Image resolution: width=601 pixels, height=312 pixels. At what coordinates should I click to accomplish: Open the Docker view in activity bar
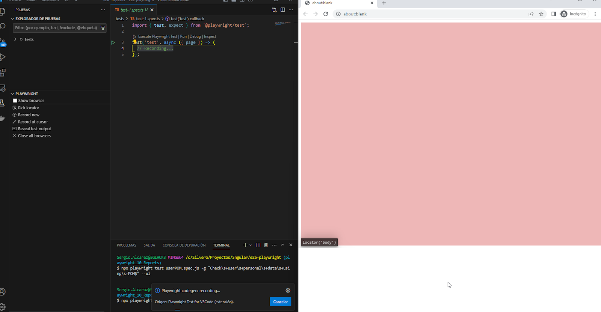[x=2, y=118]
